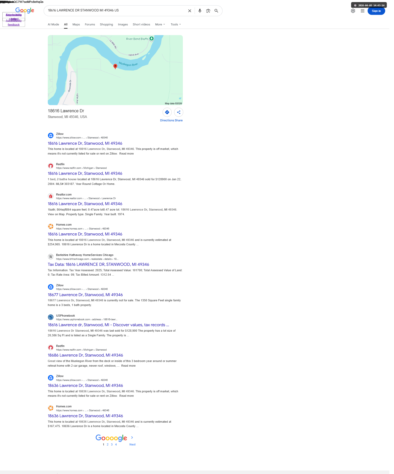
Task: Switch to the Images tab
Action: (123, 24)
